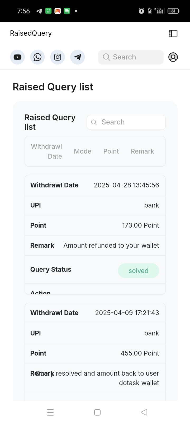Tap the Telegram paper-plane icon
190x424 pixels.
(78, 57)
